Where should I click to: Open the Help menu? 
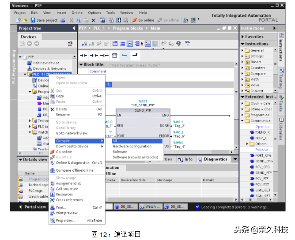click(143, 13)
